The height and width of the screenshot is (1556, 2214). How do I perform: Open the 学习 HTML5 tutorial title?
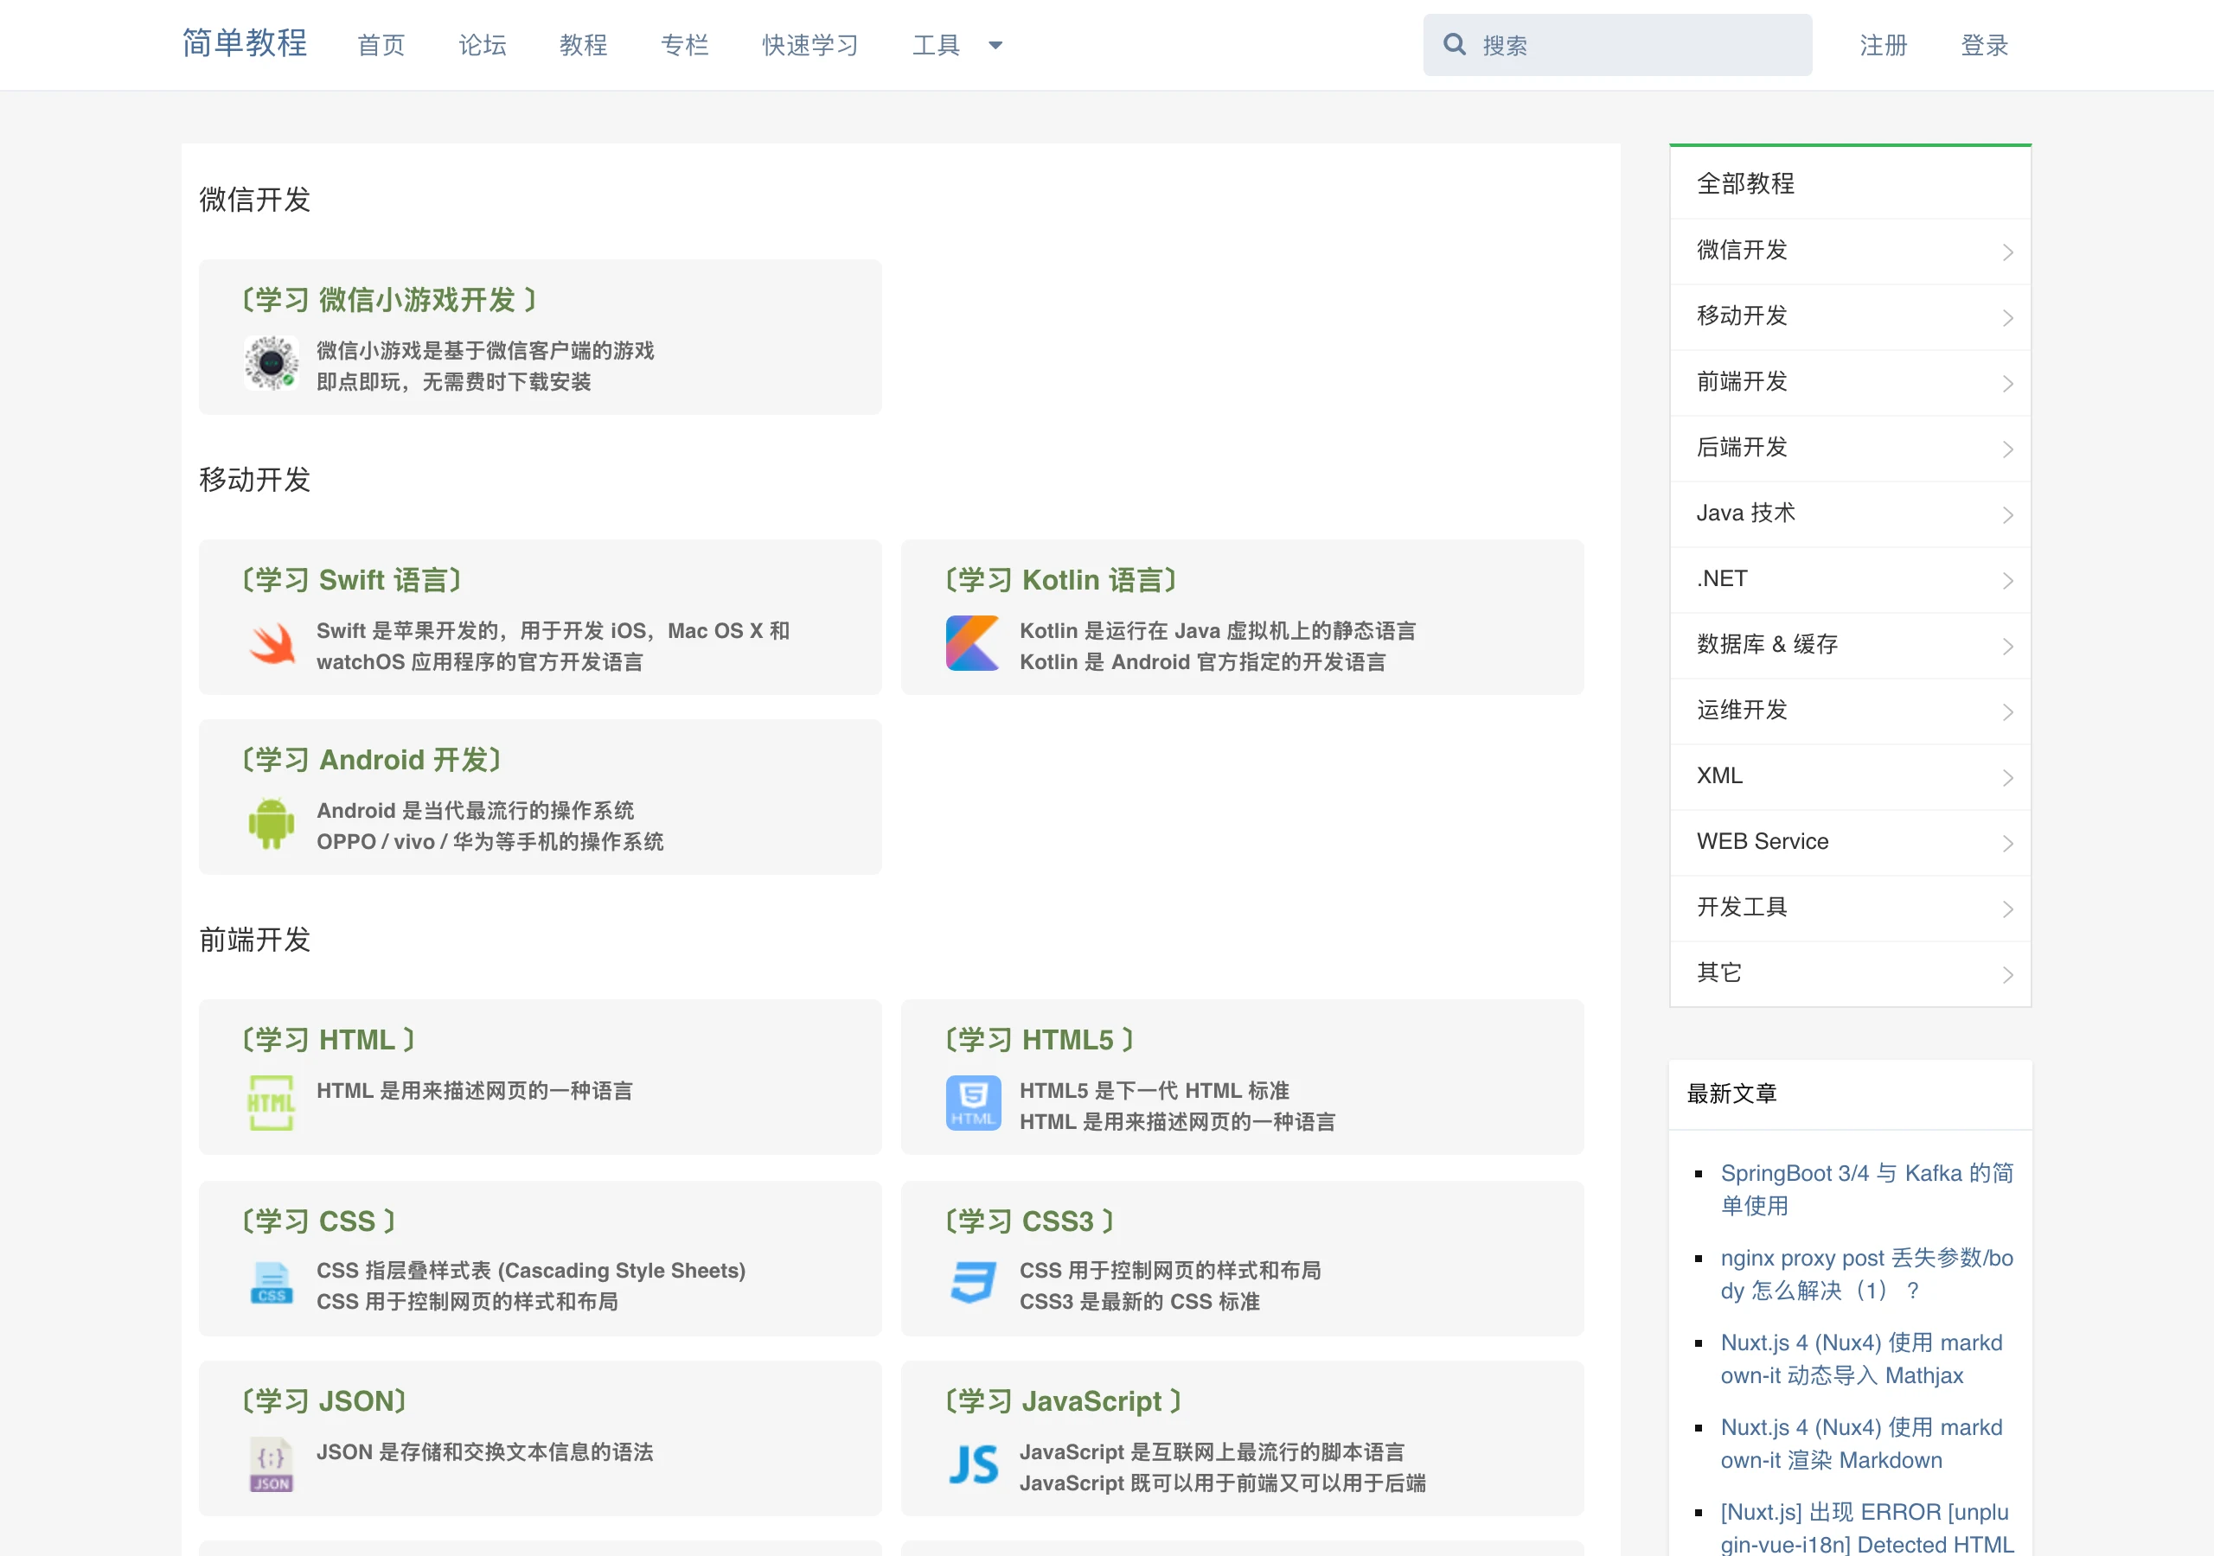[1039, 1039]
